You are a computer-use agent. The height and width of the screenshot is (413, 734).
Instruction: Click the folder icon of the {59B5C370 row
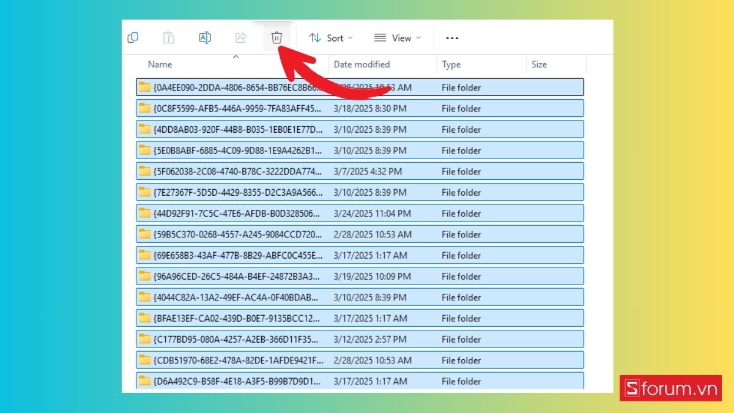tap(144, 233)
